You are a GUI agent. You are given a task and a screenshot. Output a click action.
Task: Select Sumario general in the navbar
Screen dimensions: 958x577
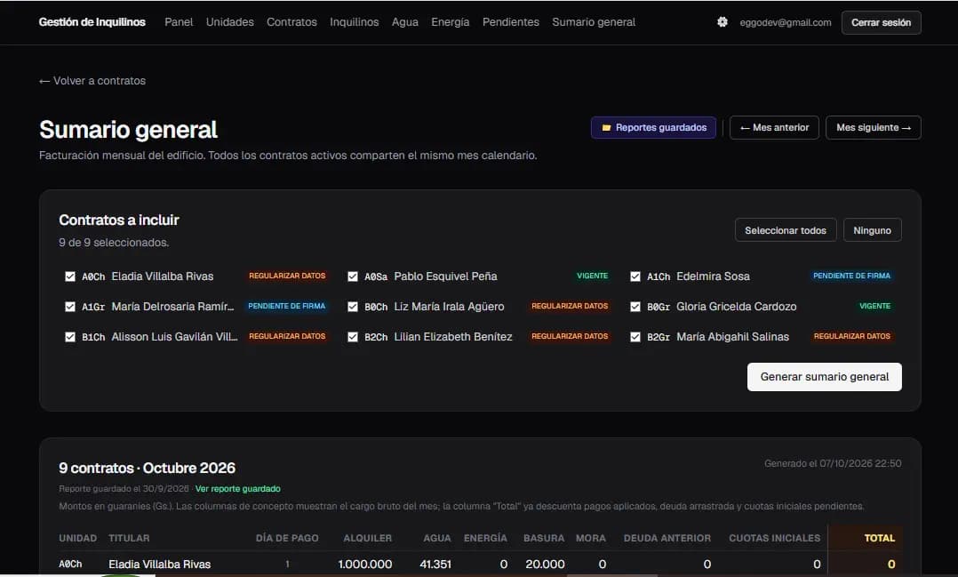(594, 22)
